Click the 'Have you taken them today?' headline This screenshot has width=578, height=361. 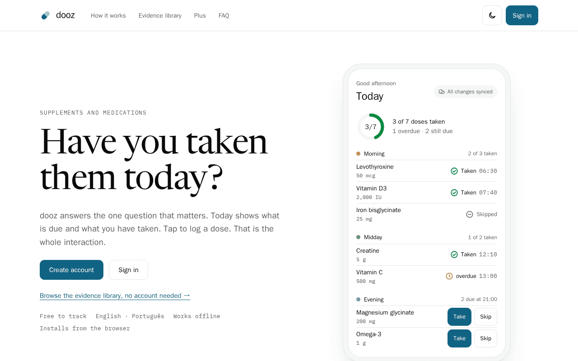(x=154, y=159)
